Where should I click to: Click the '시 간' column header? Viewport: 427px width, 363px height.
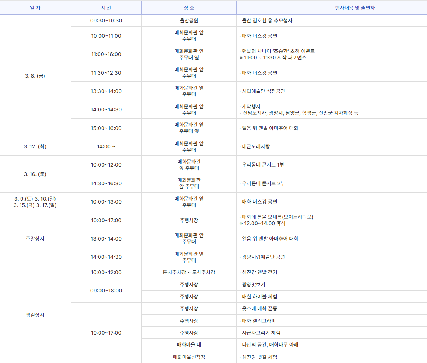pos(106,8)
